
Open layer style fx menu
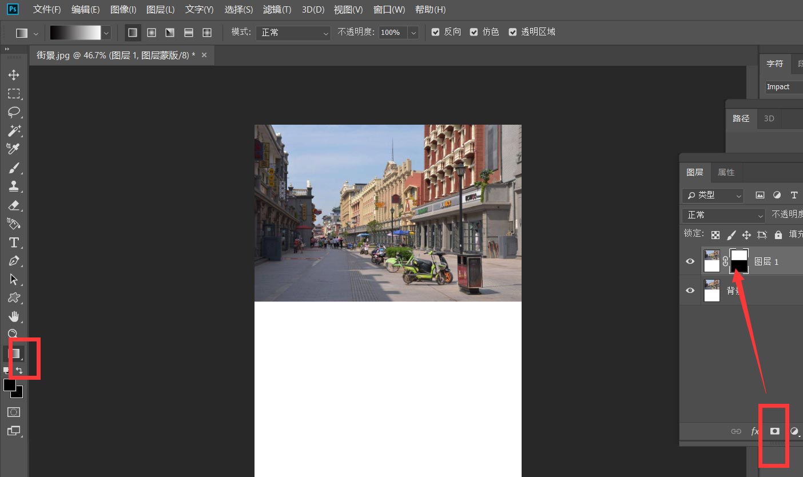pos(755,431)
